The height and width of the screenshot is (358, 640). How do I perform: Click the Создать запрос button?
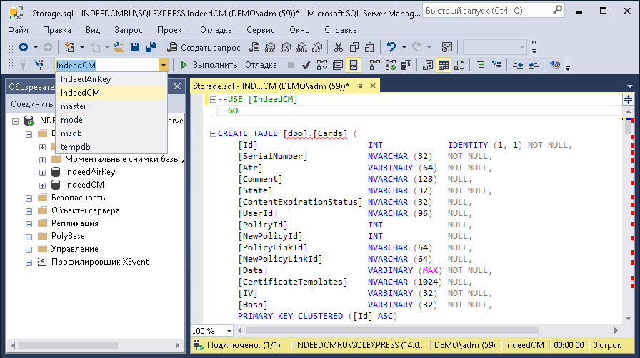click(x=204, y=47)
